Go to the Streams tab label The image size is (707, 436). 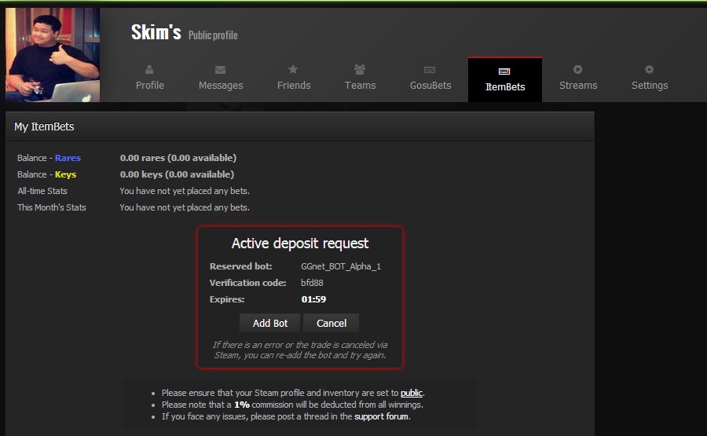click(578, 86)
